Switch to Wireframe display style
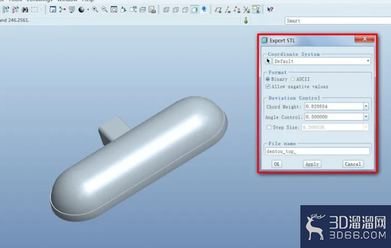This screenshot has width=391, height=248. (x=166, y=10)
